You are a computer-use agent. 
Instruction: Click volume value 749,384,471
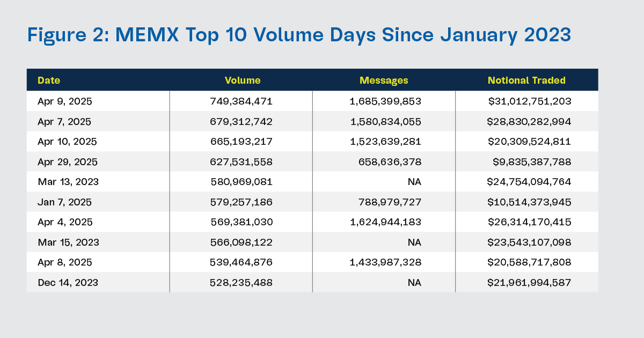[x=241, y=101]
